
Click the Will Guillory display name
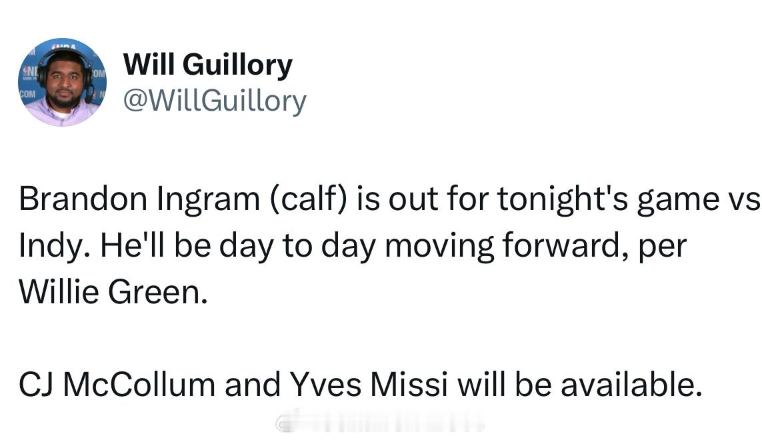coord(208,65)
